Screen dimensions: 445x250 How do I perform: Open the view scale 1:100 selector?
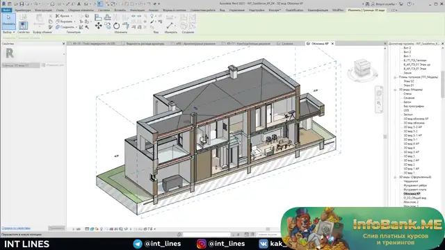click(76, 228)
